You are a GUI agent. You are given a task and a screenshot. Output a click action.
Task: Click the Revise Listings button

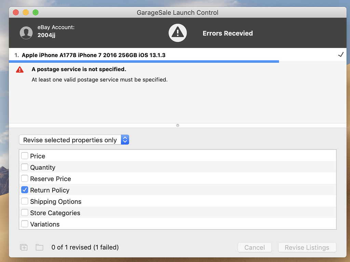click(307, 247)
